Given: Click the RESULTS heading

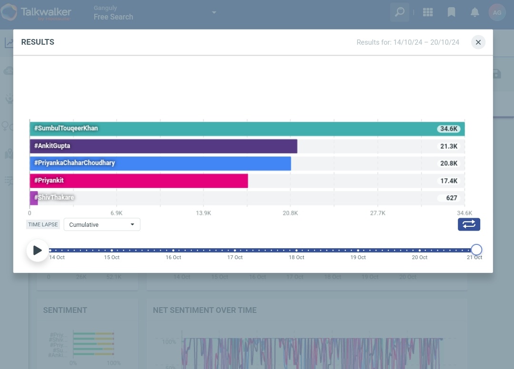Looking at the screenshot, I should 38,42.
